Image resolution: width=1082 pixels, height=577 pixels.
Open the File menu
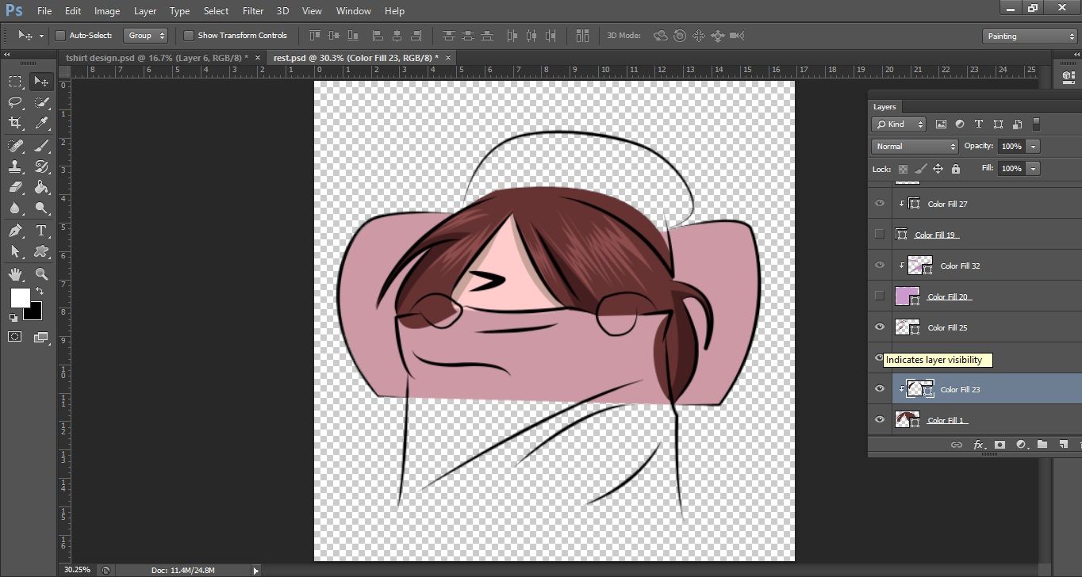[44, 11]
